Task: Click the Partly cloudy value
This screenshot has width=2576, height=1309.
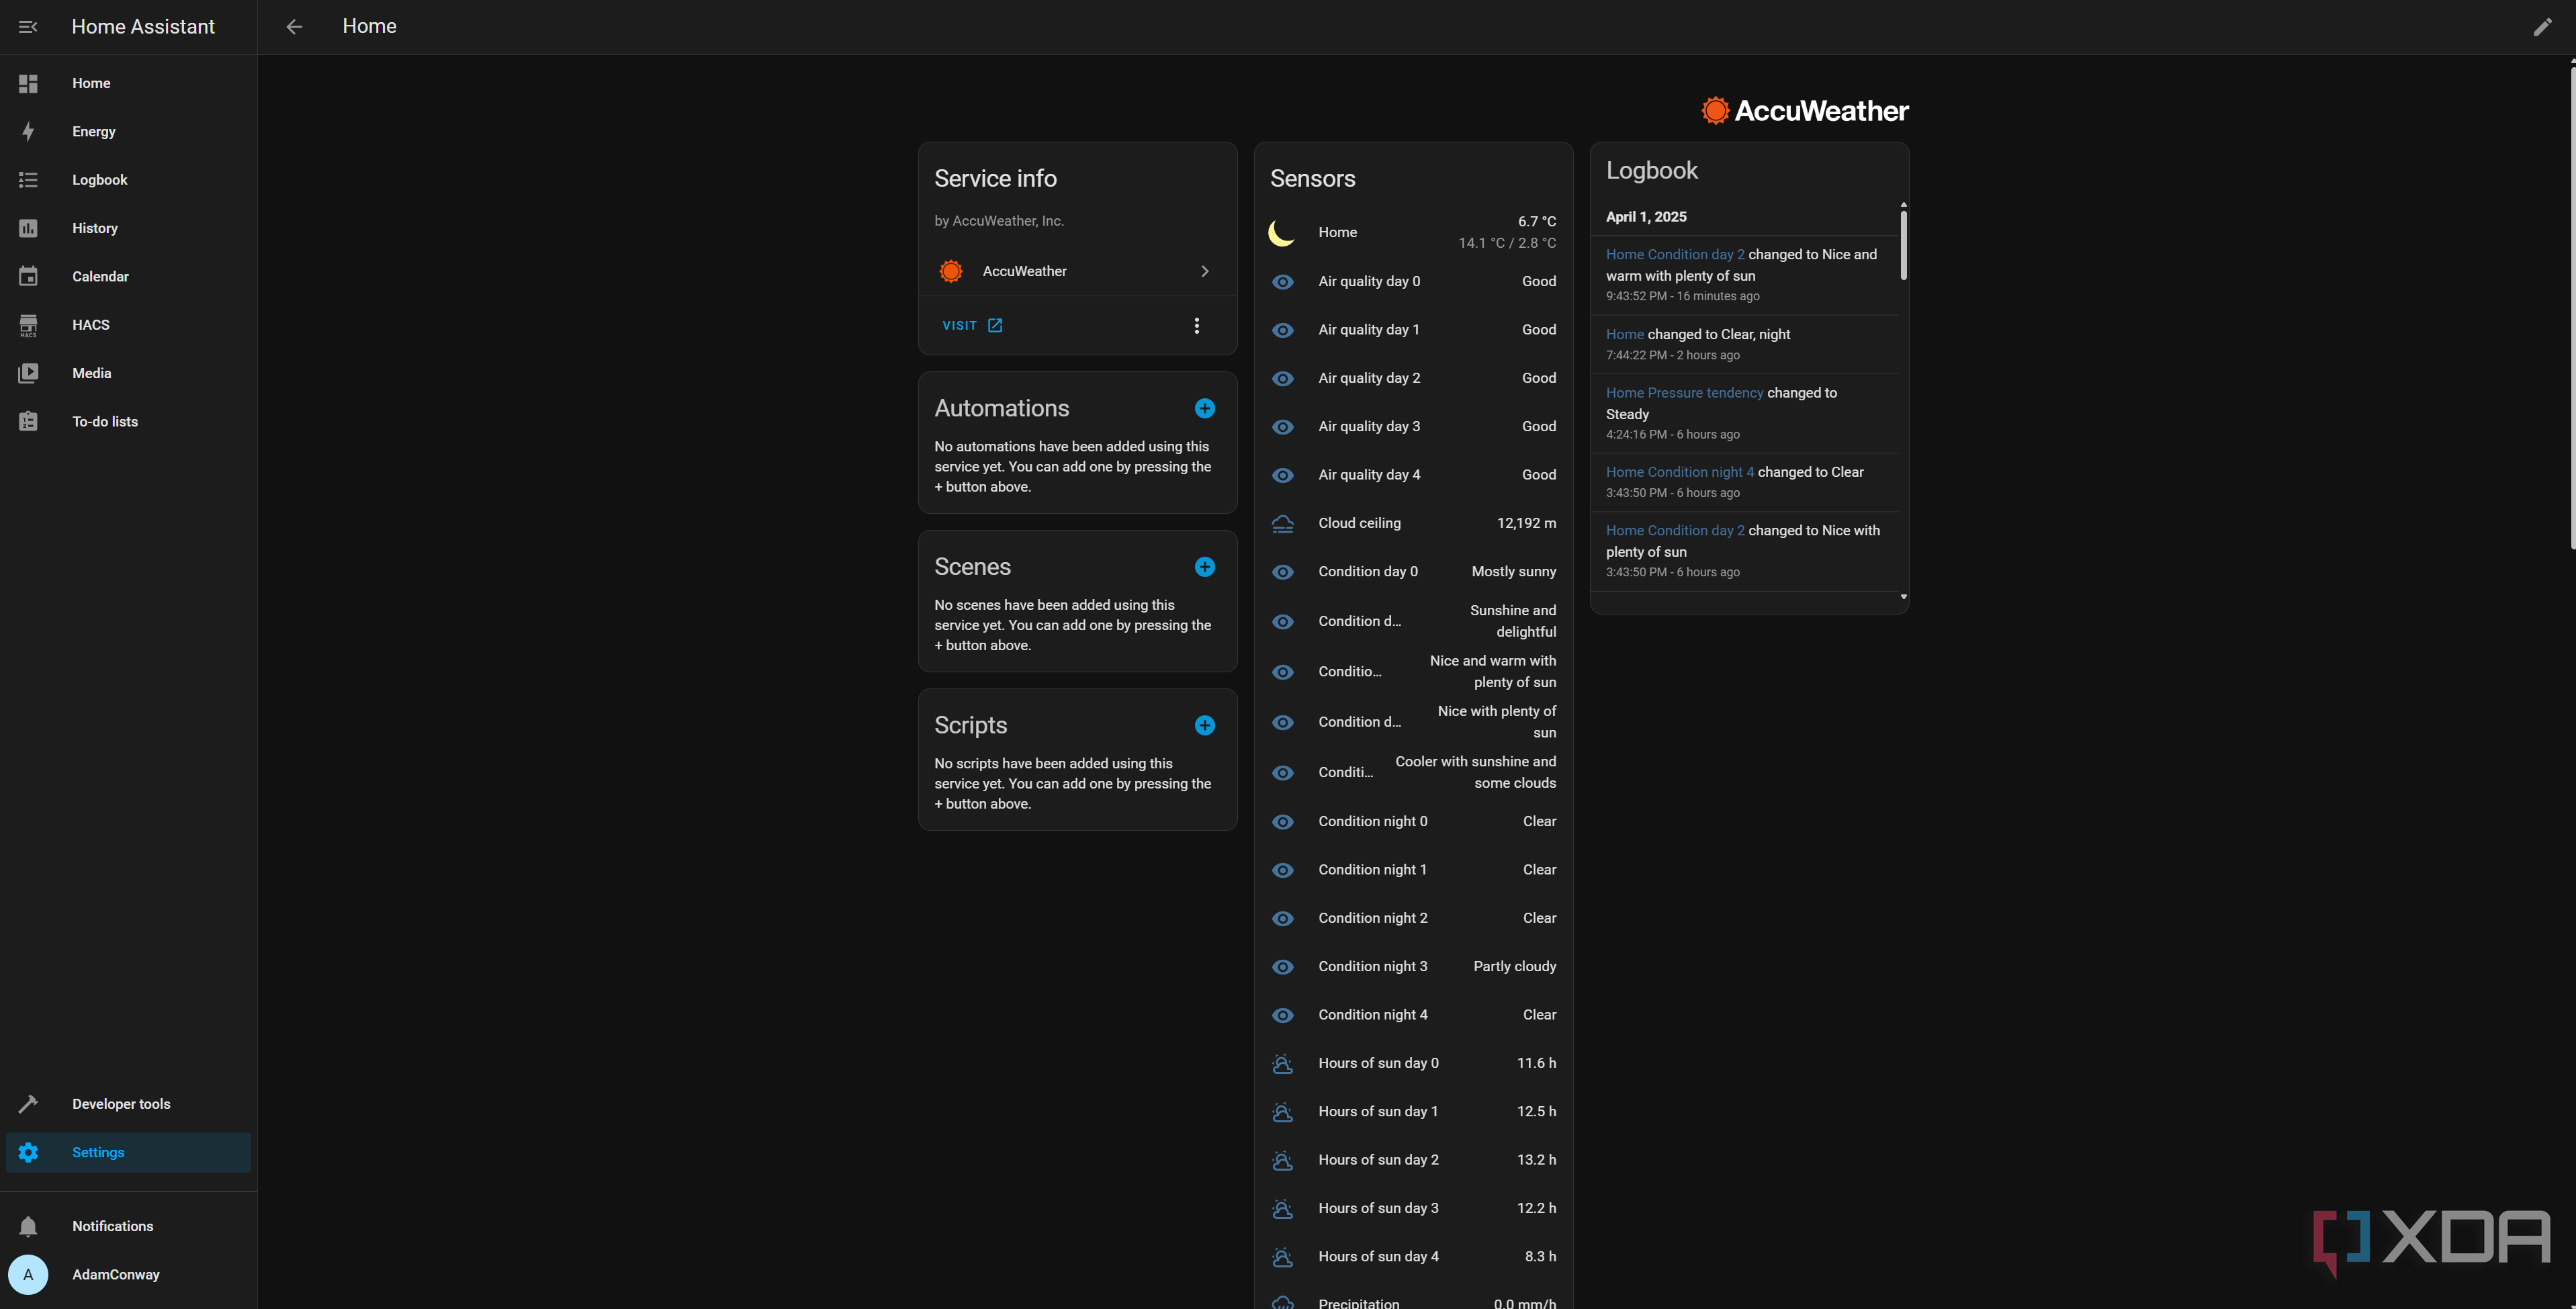Action: click(1515, 967)
